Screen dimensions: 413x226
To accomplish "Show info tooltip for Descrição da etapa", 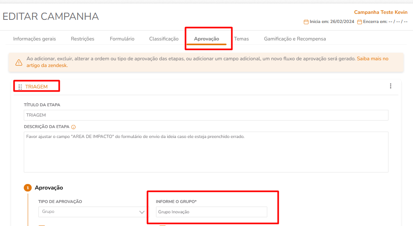I will 74,127.
